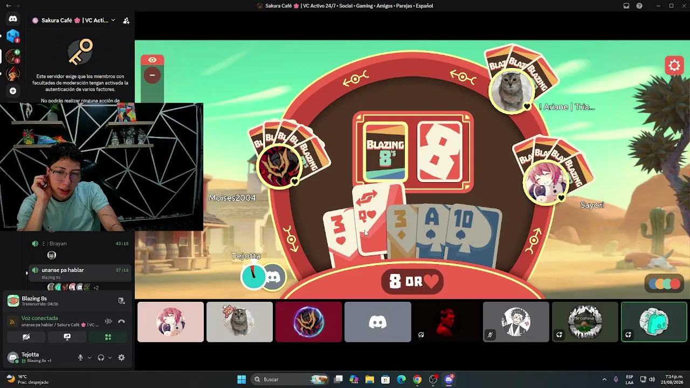The height and width of the screenshot is (388, 690).
Task: Go back with the title bar arrow
Action: click(x=8, y=6)
